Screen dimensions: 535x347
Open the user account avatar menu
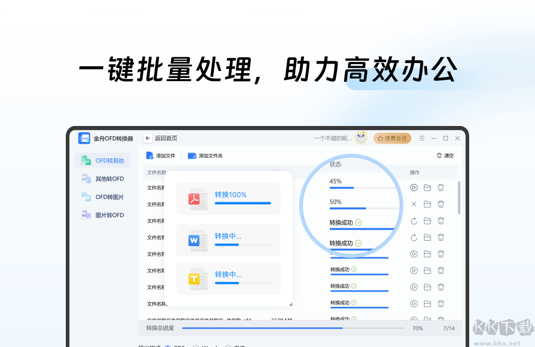(361, 138)
